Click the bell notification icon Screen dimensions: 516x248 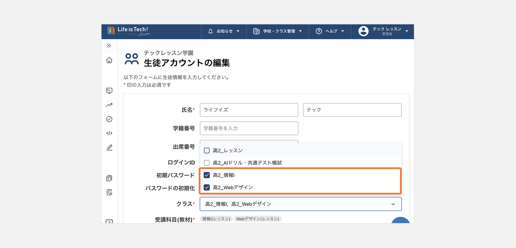(x=210, y=31)
